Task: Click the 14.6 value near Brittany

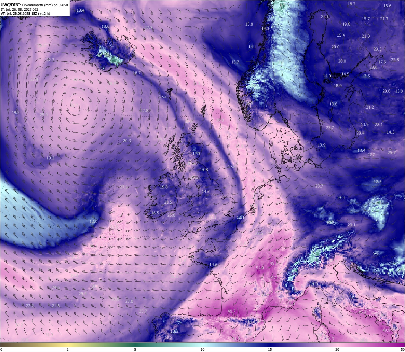Action: 214,265
